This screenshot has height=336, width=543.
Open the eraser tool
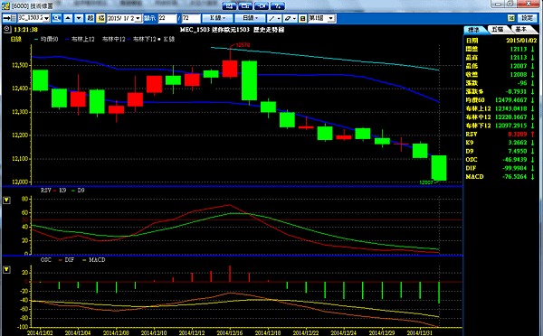pos(290,18)
